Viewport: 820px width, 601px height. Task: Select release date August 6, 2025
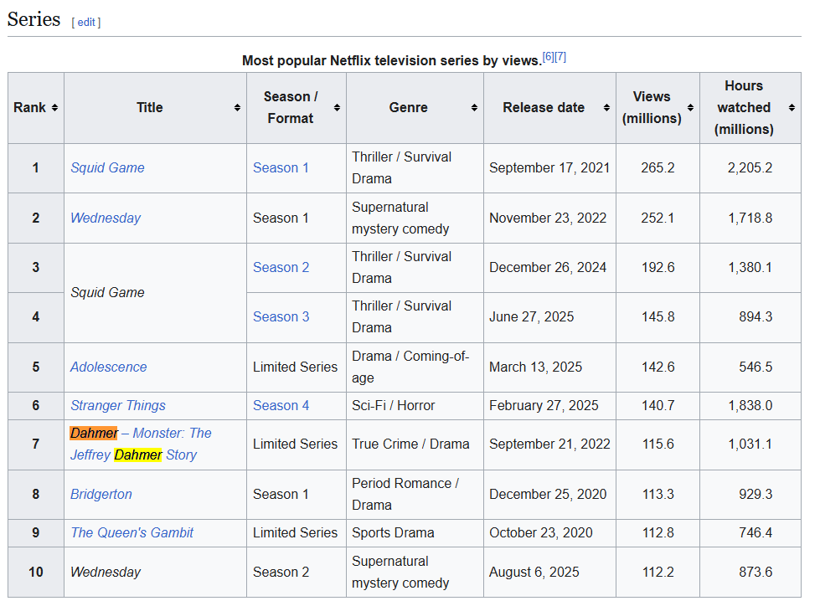534,573
